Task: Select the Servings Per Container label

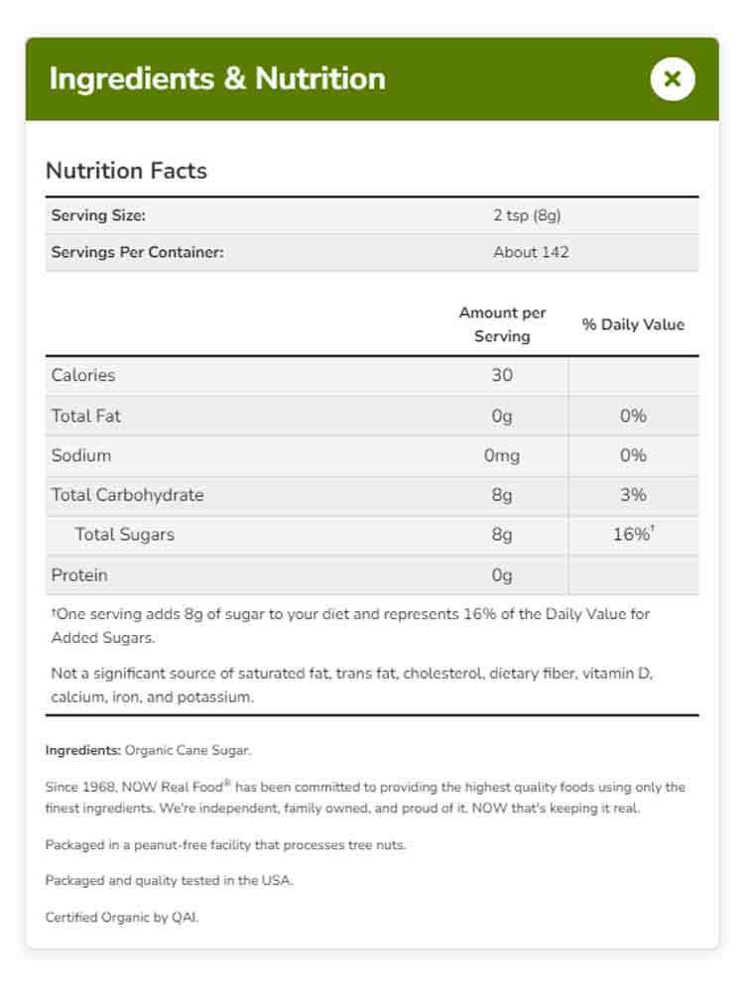Action: 137,252
